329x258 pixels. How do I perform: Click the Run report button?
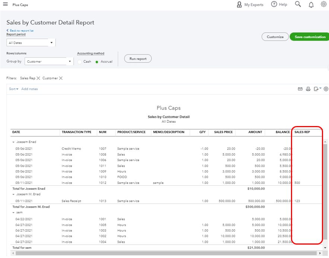137,59
